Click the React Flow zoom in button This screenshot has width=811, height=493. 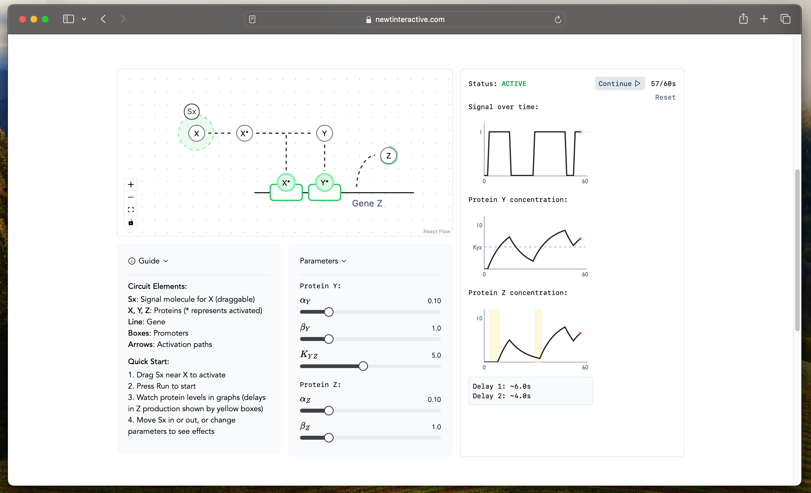(131, 184)
